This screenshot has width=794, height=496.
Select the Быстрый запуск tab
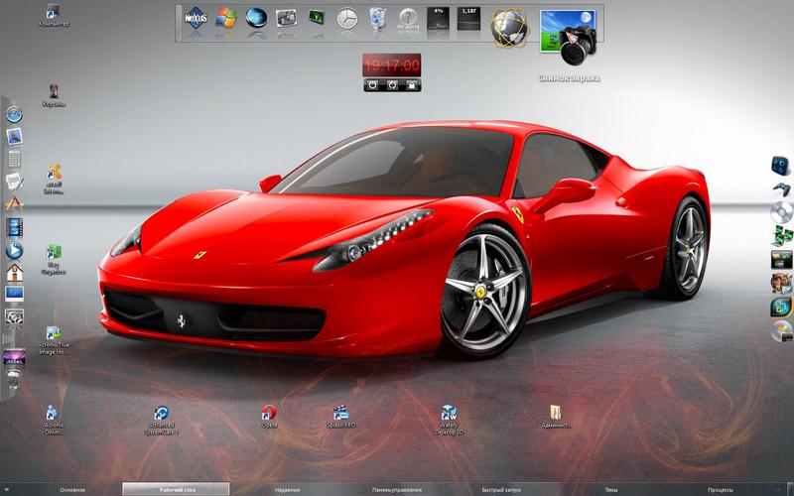pos(501,489)
